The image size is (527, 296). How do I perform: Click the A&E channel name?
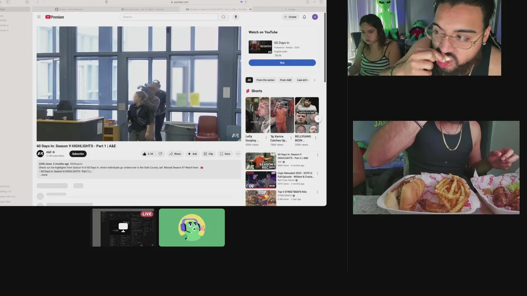[49, 152]
